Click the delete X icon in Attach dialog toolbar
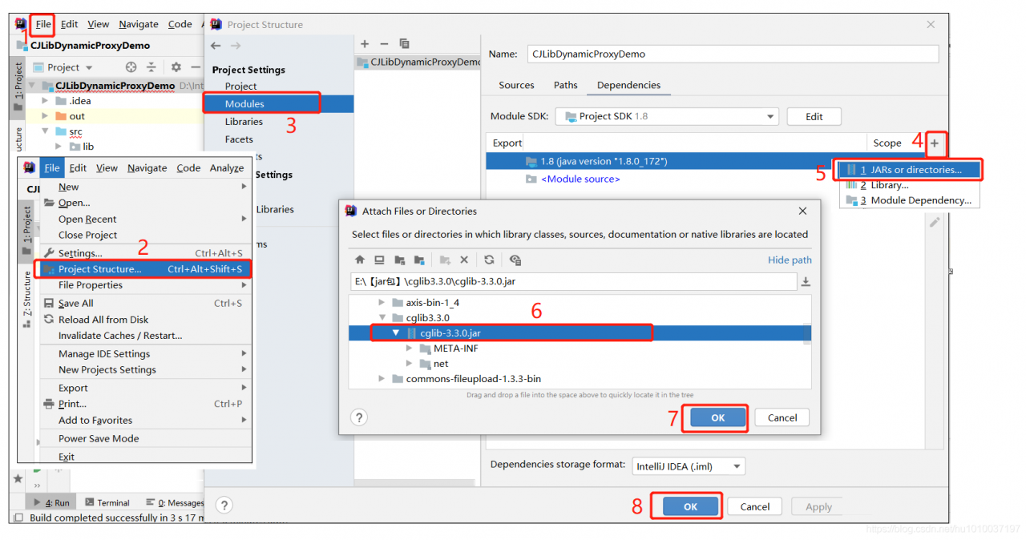Image resolution: width=1026 pixels, height=540 pixels. point(464,260)
